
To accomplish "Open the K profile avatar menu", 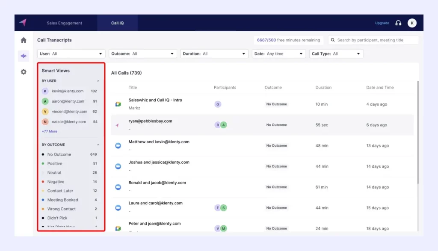I will coord(411,23).
